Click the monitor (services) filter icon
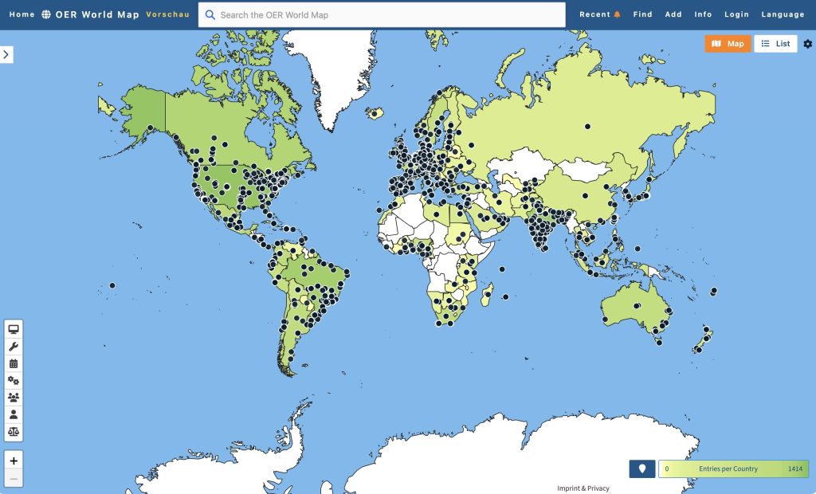The height and width of the screenshot is (494, 816). 14,329
